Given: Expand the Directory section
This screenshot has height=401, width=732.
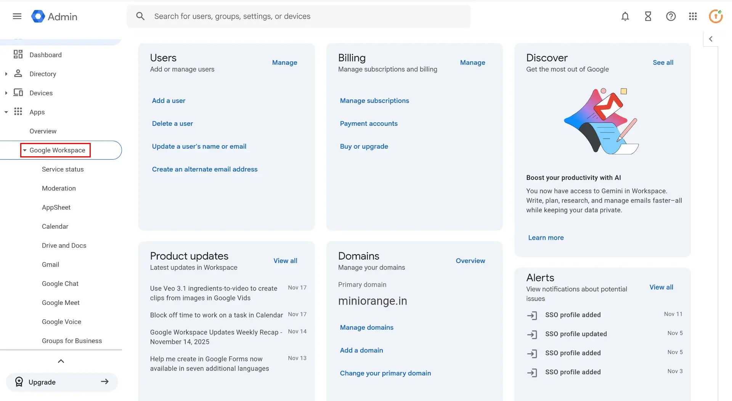Looking at the screenshot, I should point(6,74).
